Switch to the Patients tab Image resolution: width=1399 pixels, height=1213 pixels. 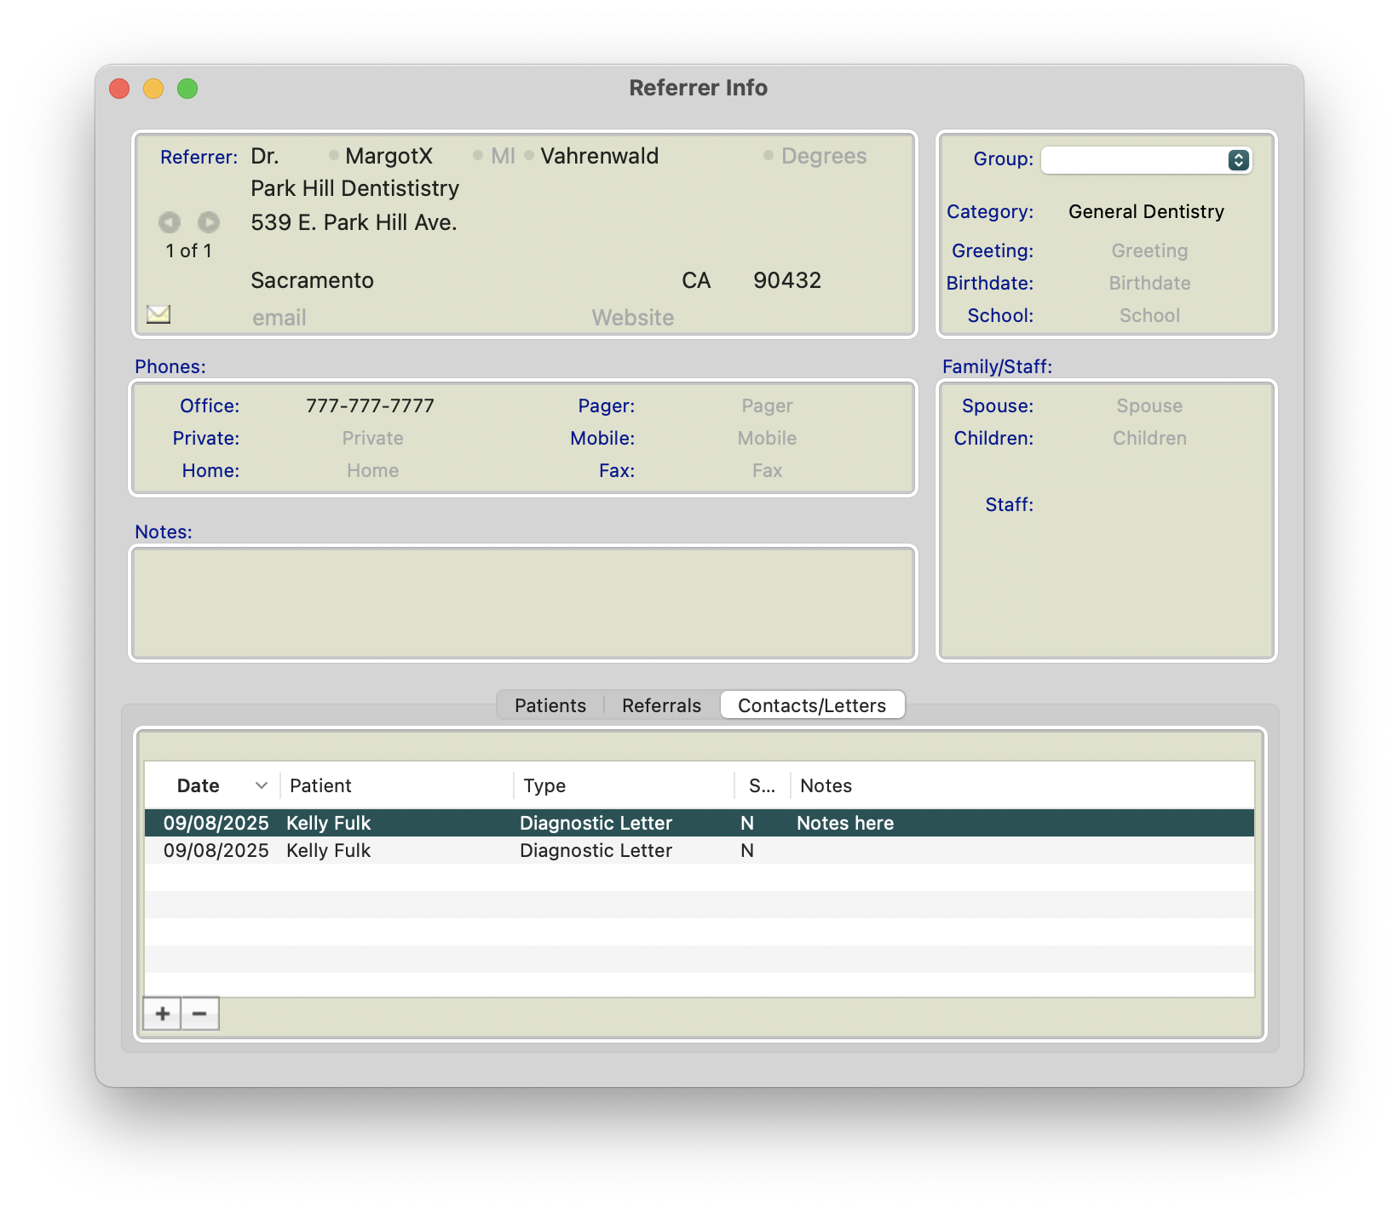[x=550, y=705]
